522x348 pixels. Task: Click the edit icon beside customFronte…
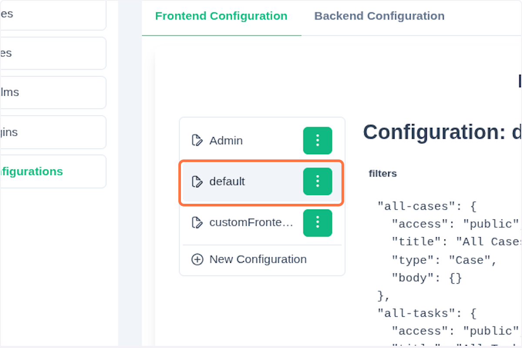pyautogui.click(x=197, y=223)
